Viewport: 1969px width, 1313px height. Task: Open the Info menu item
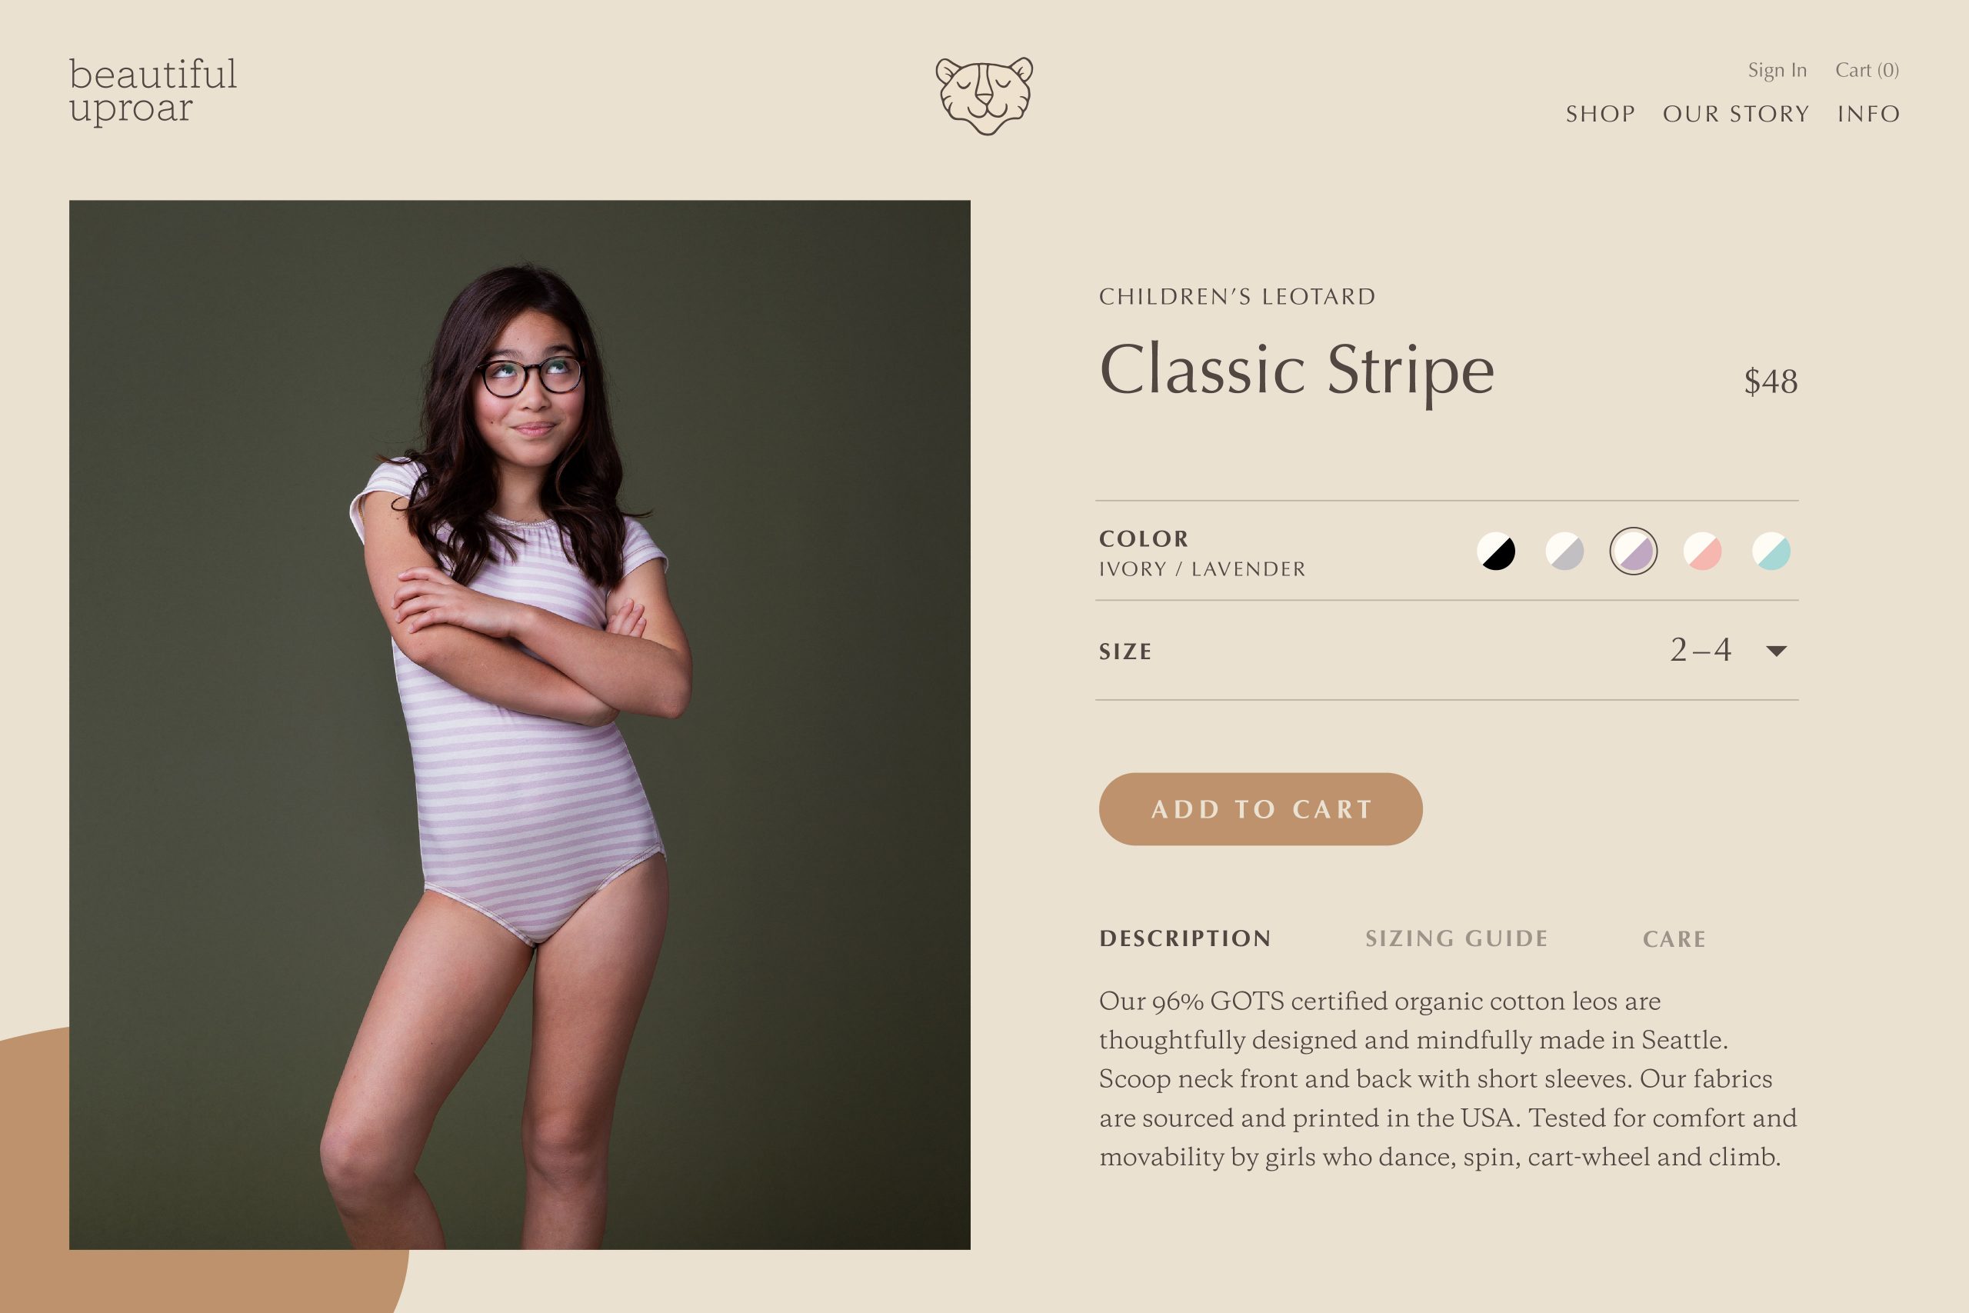pos(1868,114)
